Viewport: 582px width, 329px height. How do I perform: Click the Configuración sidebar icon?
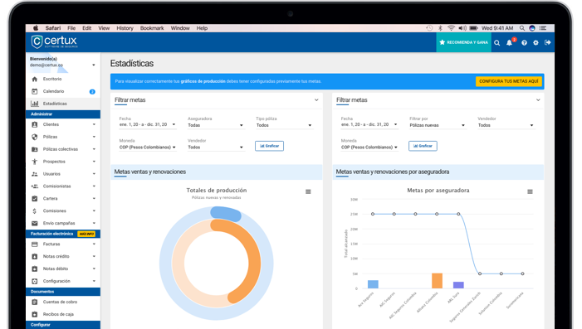click(x=35, y=281)
